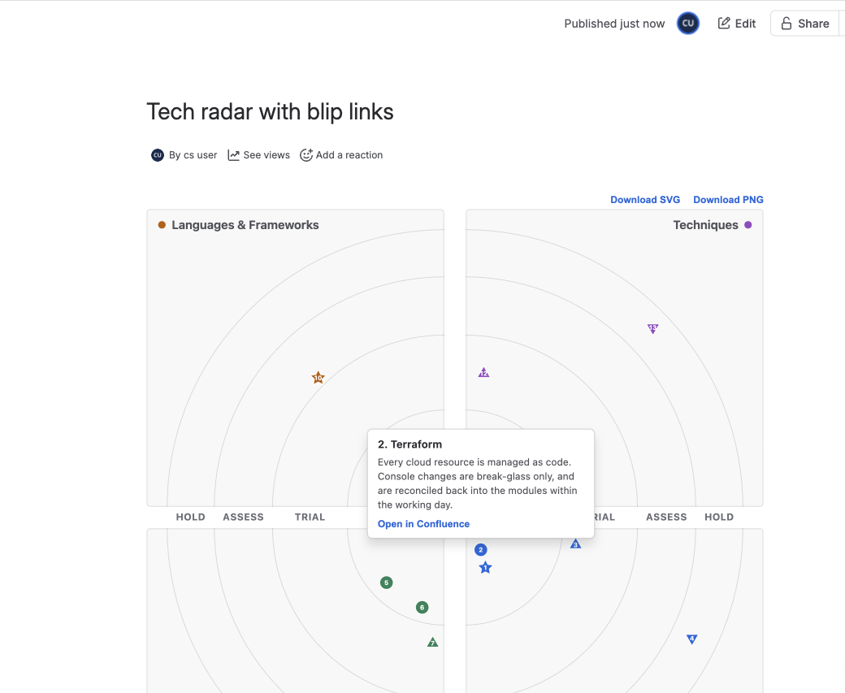Click the Languages & Frameworks quadrant title
The height and width of the screenshot is (693, 845).
click(245, 225)
